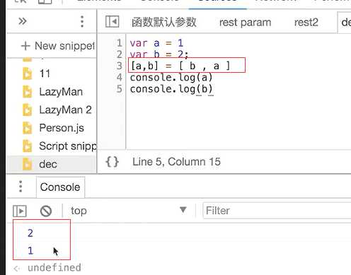
Task: Click the dropdown arrow next to top
Action: pos(183,210)
